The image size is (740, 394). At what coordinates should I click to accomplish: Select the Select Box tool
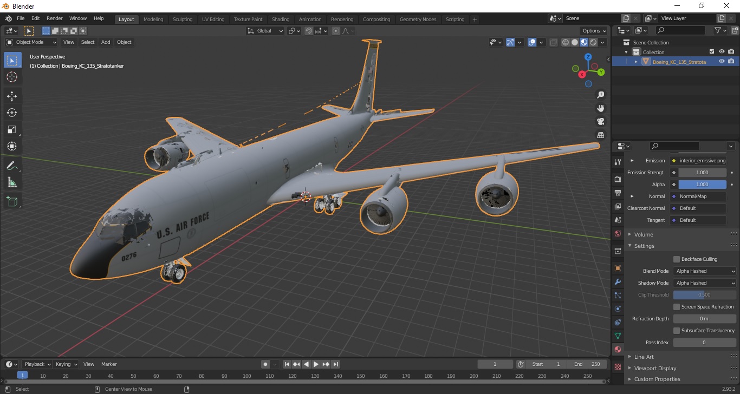12,61
